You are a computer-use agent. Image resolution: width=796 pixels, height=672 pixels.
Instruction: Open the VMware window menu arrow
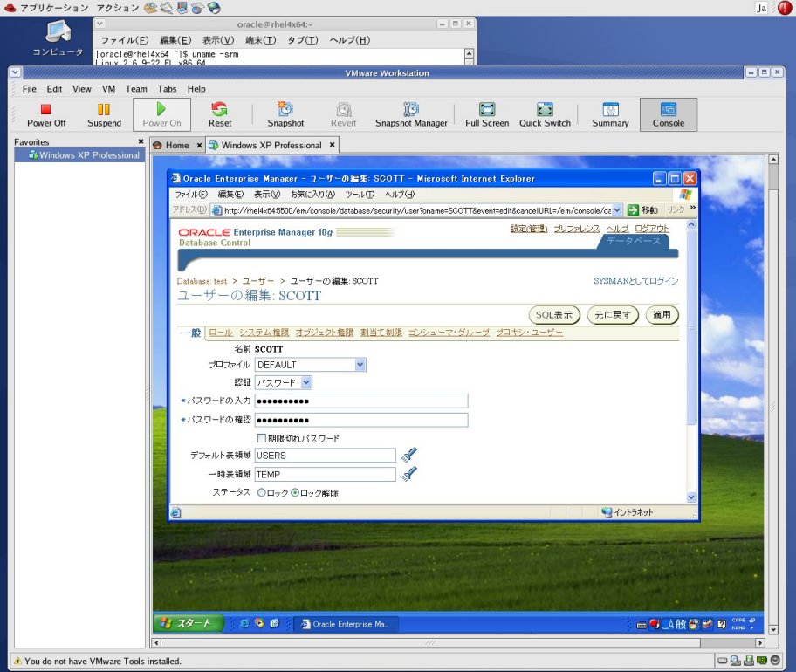(15, 72)
